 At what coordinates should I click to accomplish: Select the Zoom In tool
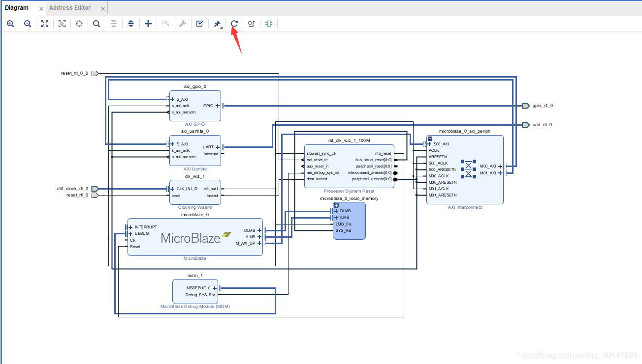pyautogui.click(x=10, y=23)
